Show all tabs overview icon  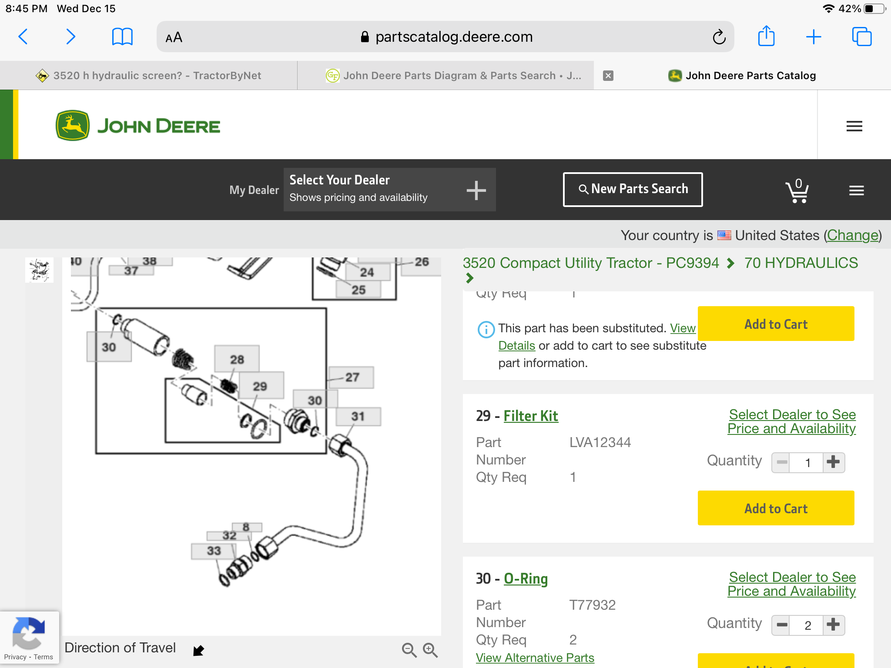(861, 37)
